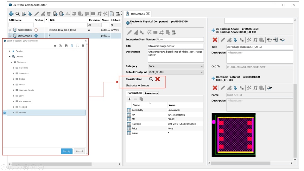The image size is (304, 171).
Task: Click the prd00001136 row in component list
Action: pyautogui.click(x=65, y=30)
